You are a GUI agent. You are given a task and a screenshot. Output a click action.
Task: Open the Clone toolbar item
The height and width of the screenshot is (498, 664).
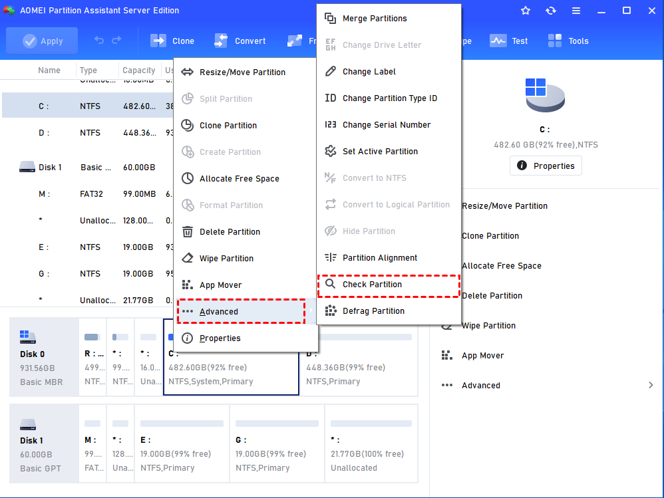pos(172,41)
